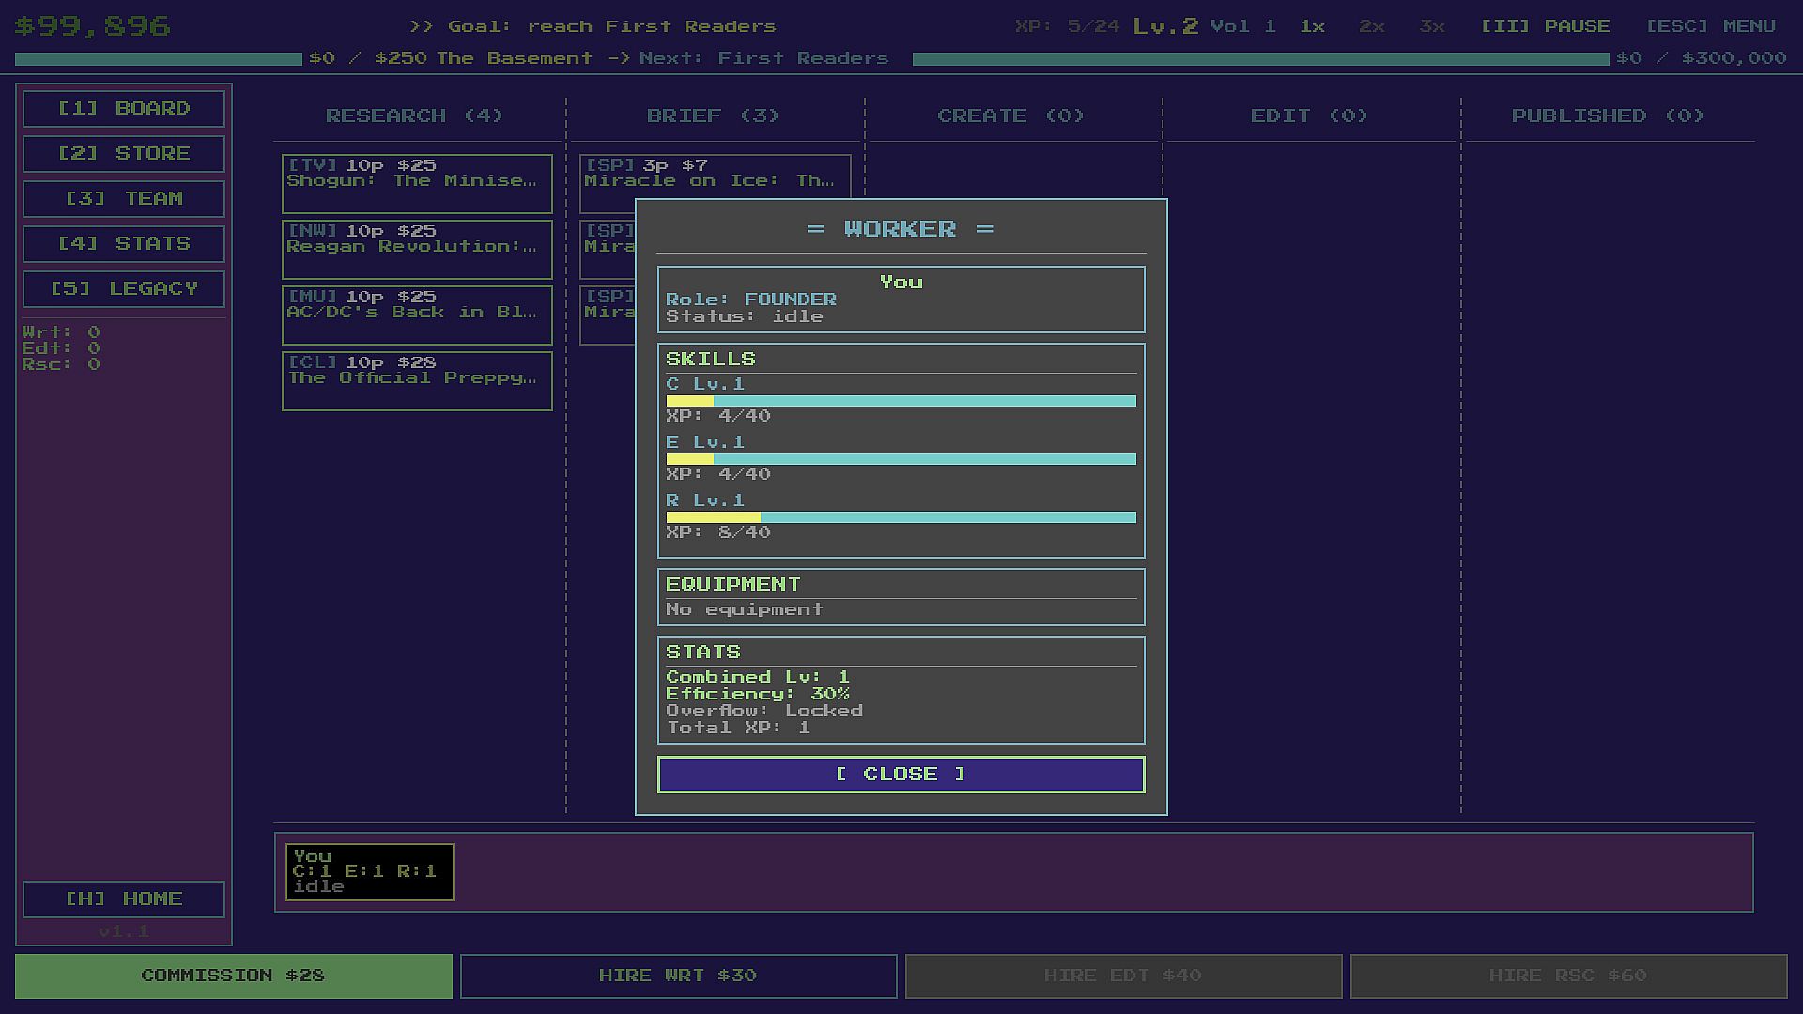Click the RESEARCH (4) column header
Screen dimensions: 1803x1014
coord(414,116)
